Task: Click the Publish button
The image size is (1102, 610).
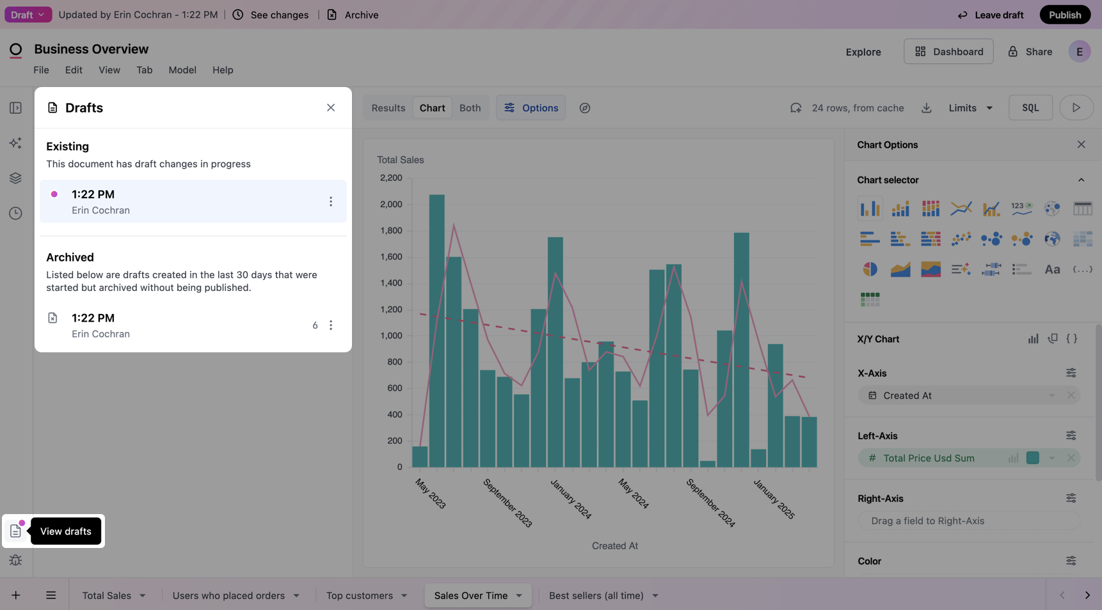Action: coord(1064,15)
